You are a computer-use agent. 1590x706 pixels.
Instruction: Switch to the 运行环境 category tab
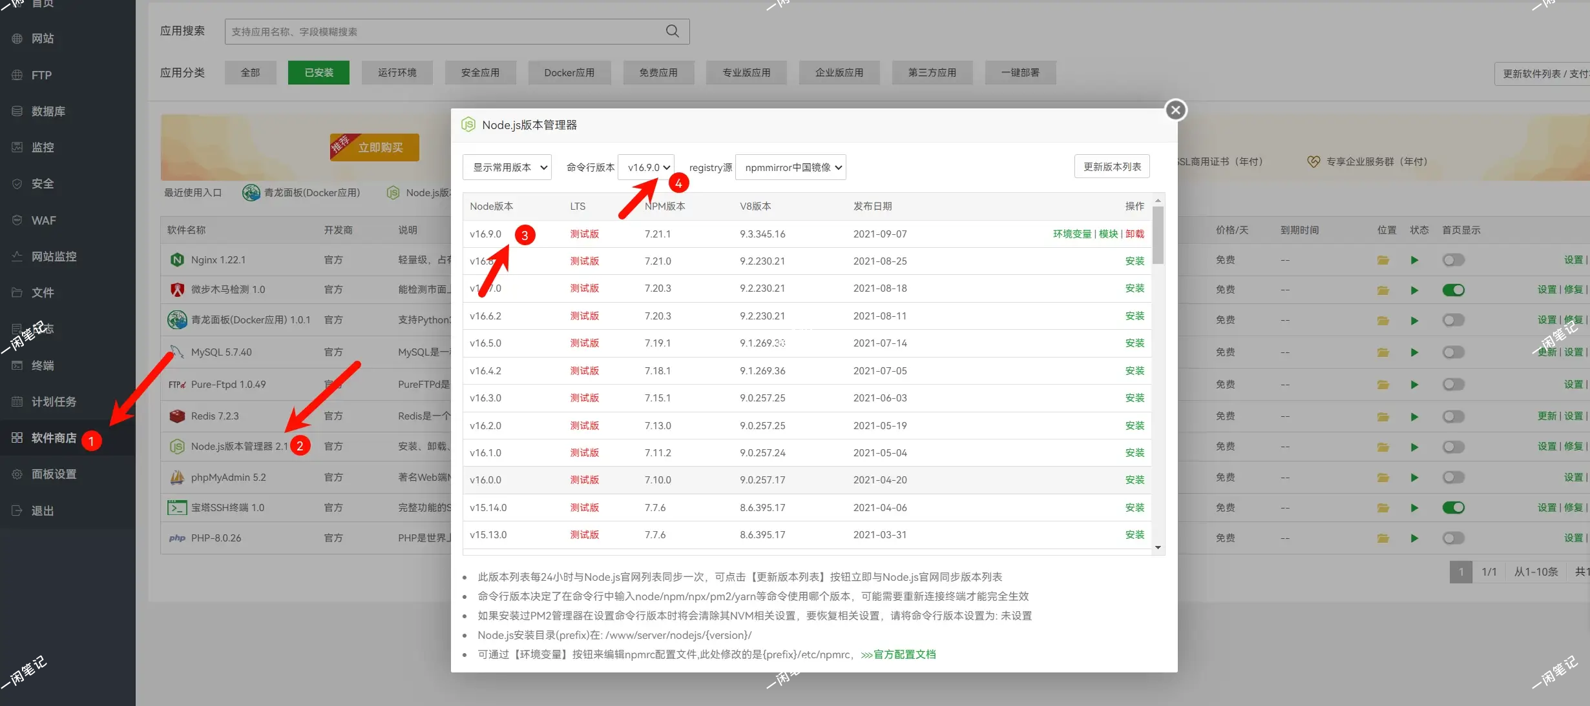tap(397, 72)
